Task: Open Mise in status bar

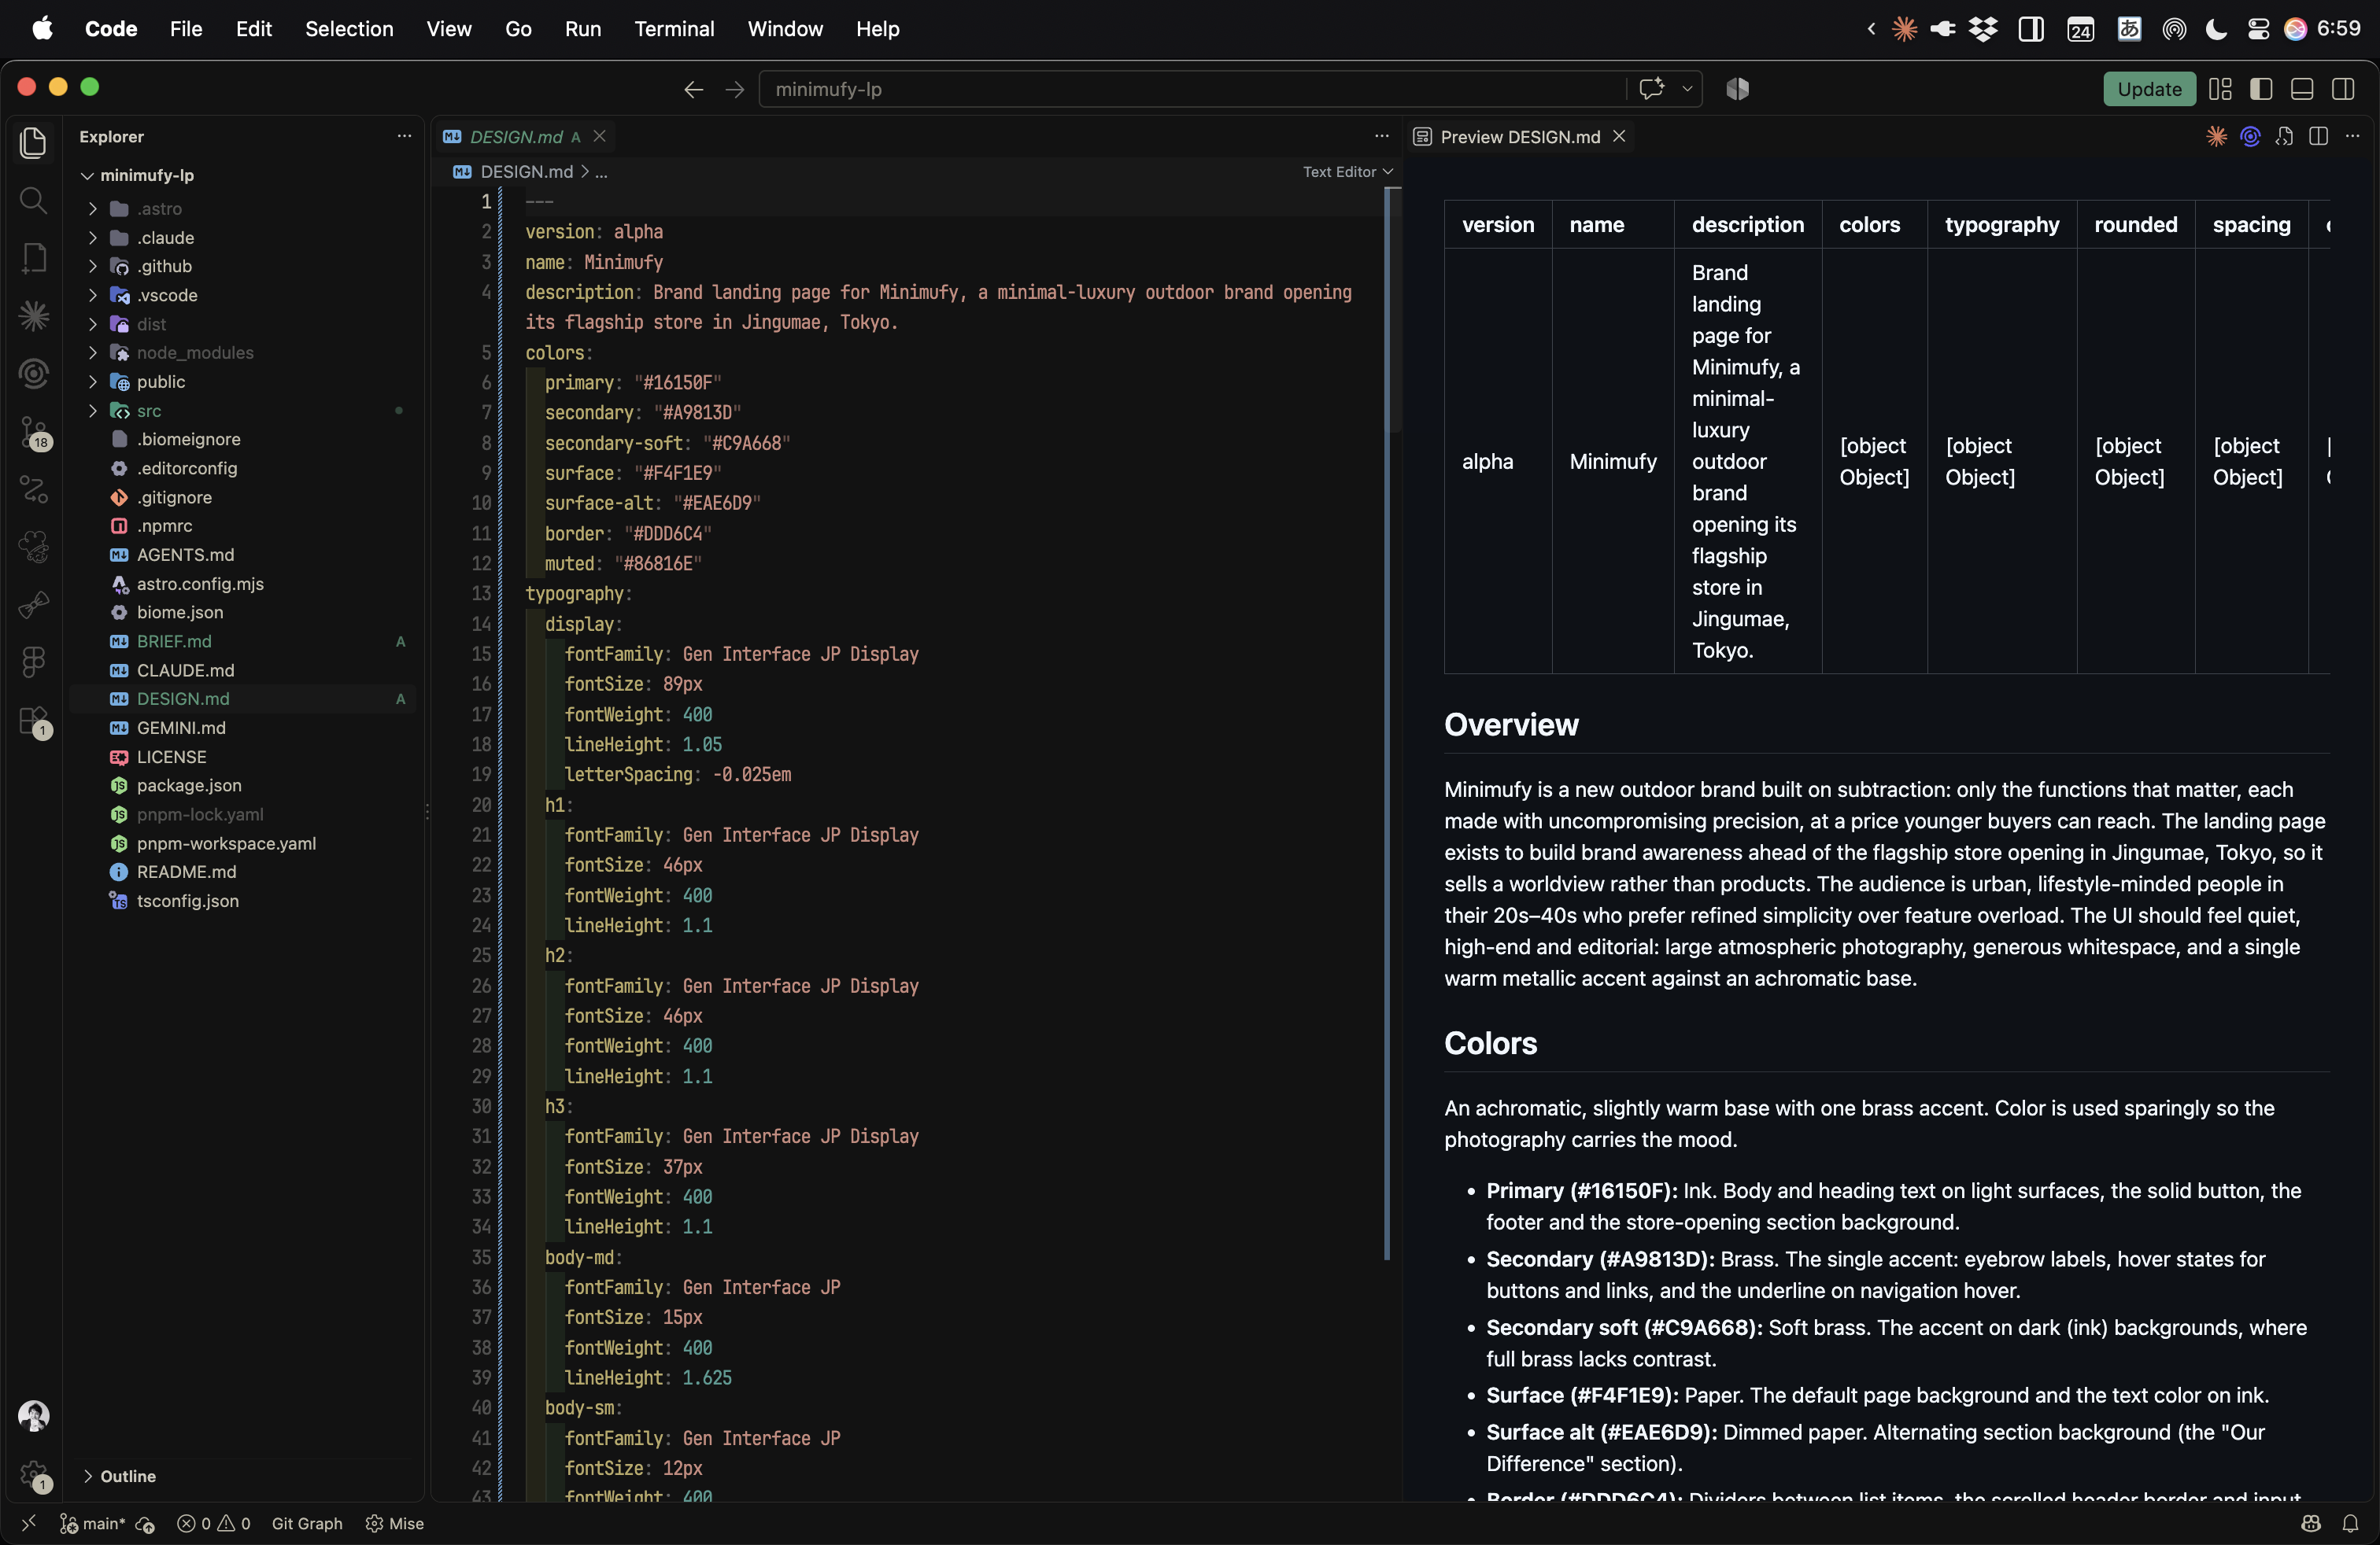Action: 395,1524
